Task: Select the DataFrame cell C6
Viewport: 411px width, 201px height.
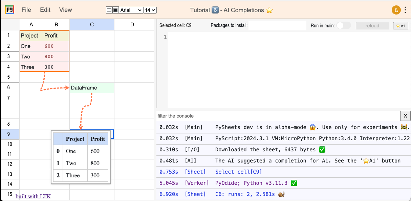Action: coord(92,88)
